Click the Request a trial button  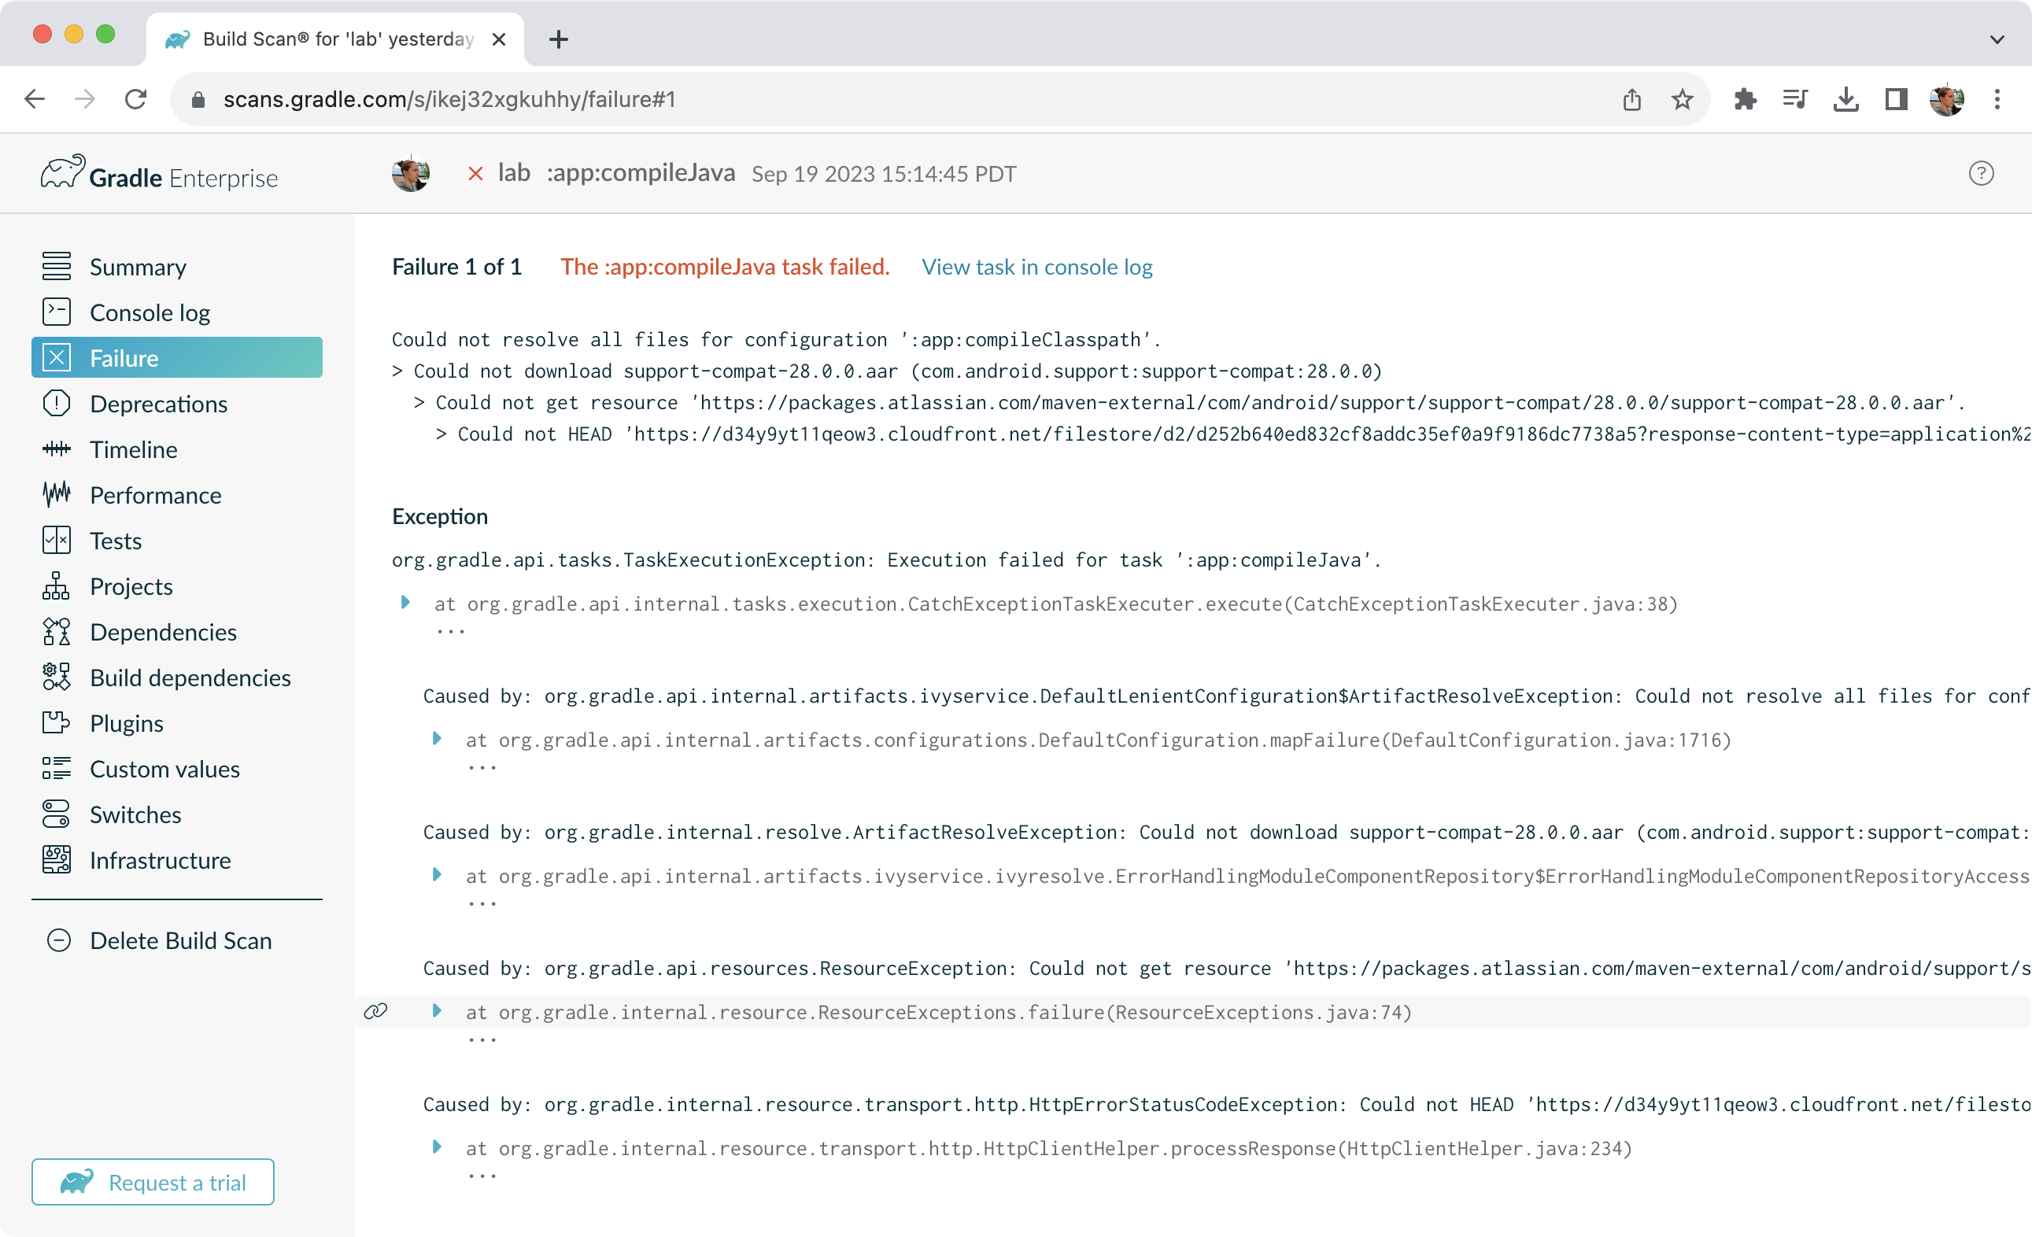pyautogui.click(x=153, y=1182)
